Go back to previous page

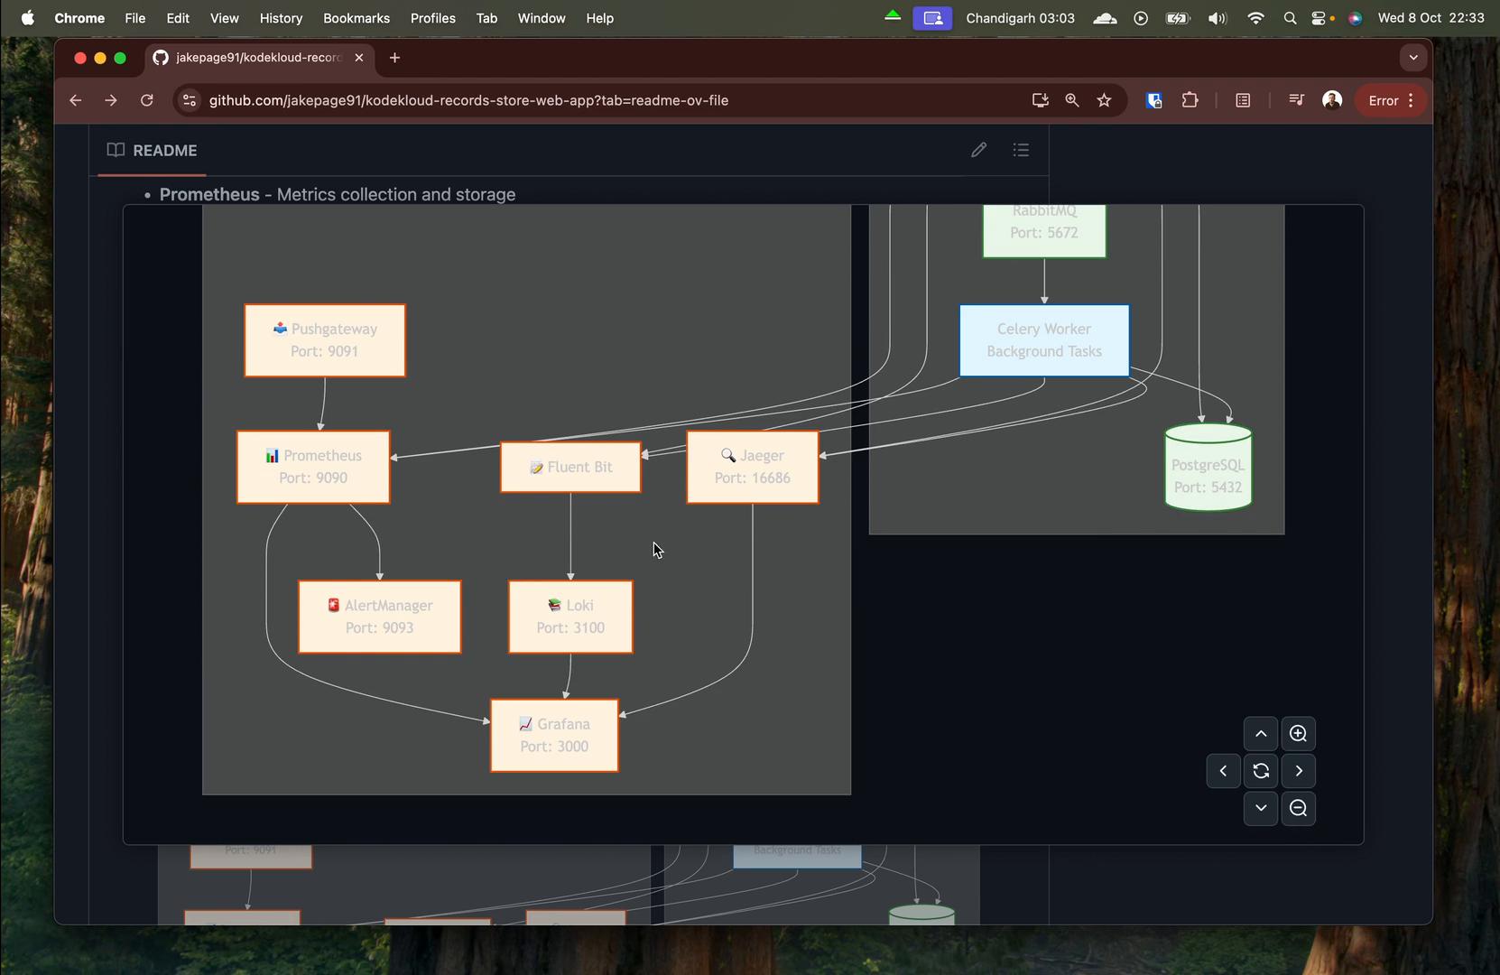75,100
